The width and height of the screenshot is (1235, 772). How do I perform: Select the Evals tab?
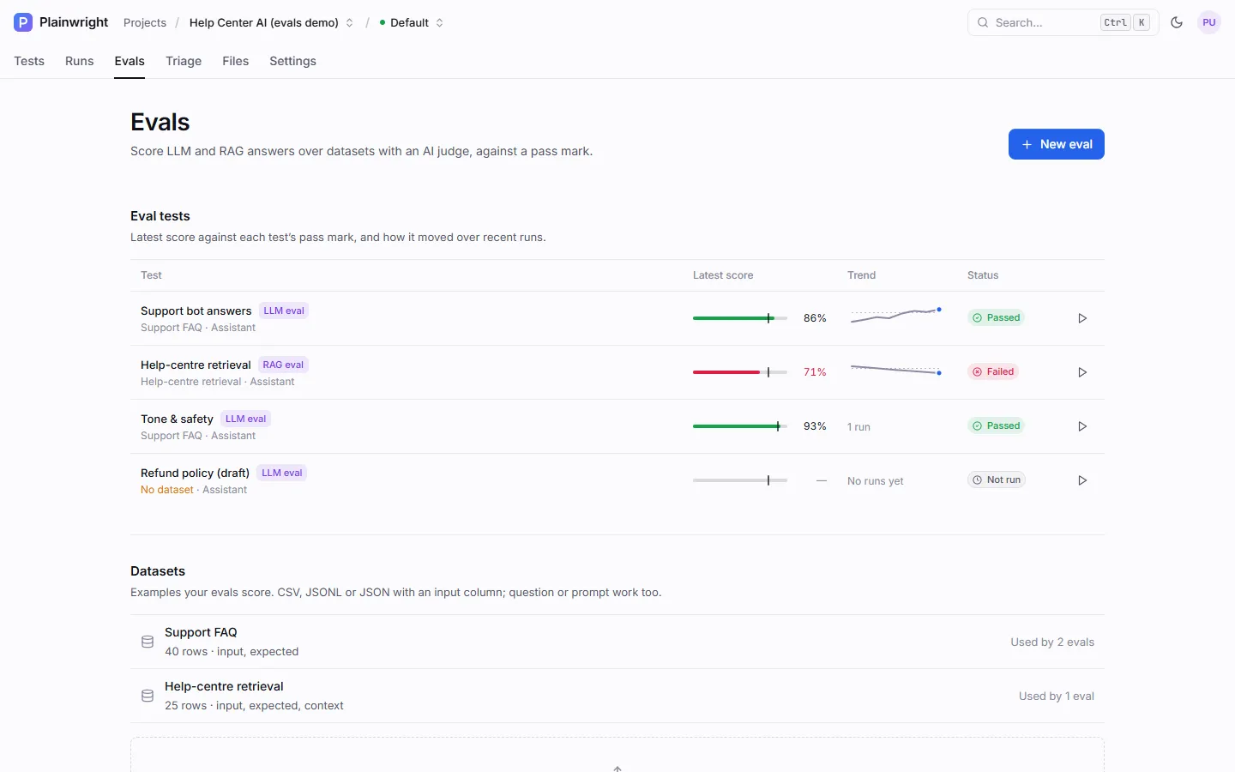130,61
